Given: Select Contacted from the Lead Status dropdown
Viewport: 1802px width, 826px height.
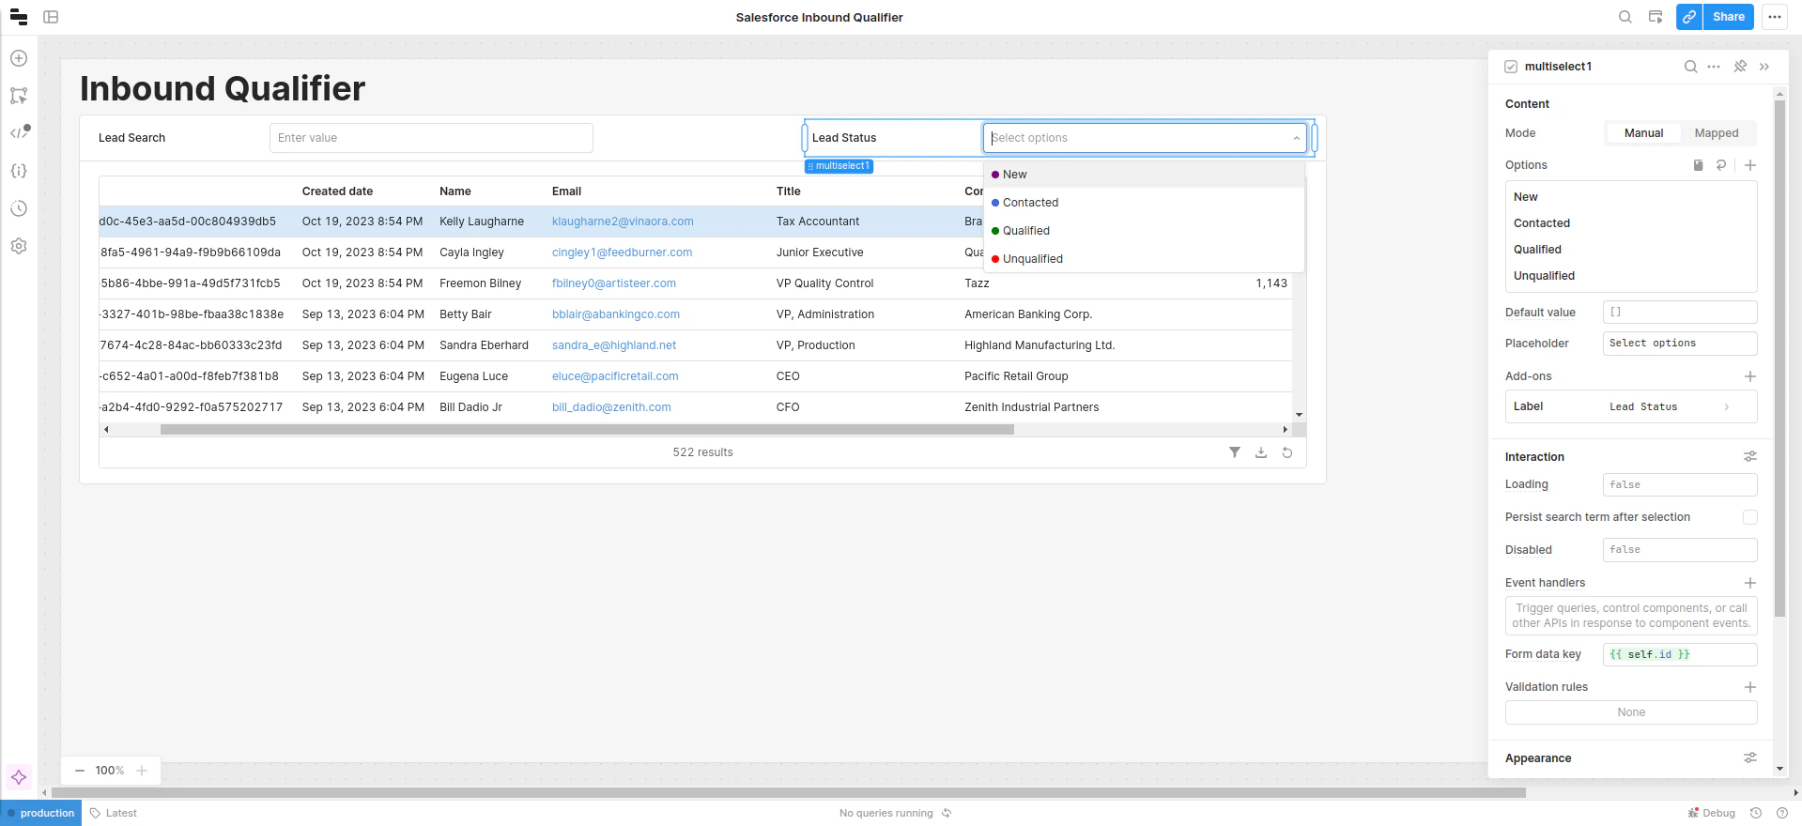Looking at the screenshot, I should (x=1144, y=203).
